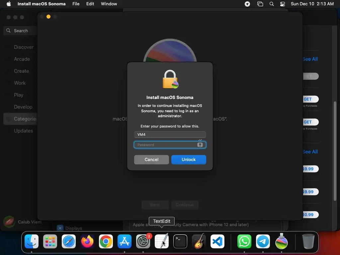Open the Window menu
The height and width of the screenshot is (255, 340).
point(109,4)
